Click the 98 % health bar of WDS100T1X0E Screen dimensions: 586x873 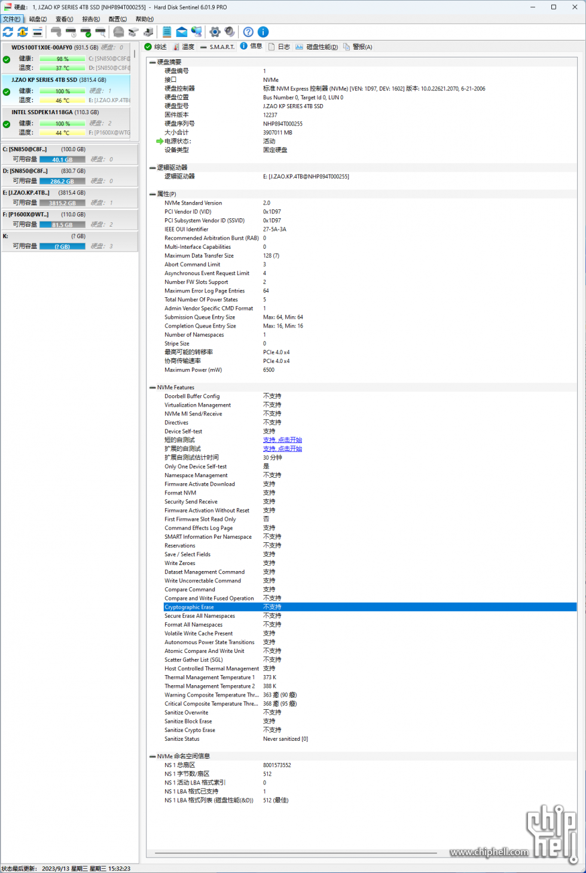63,59
